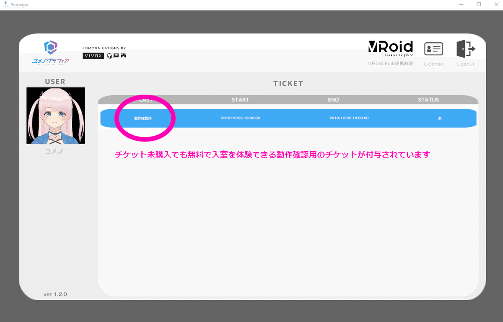Select the headset icon next to VIVOX
The height and width of the screenshot is (322, 503).
[109, 56]
